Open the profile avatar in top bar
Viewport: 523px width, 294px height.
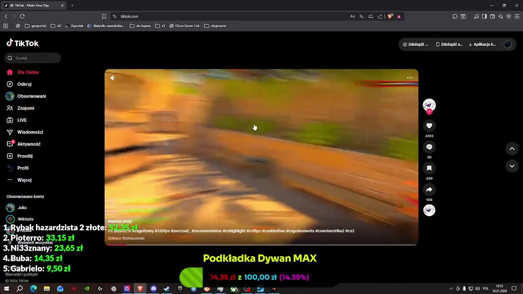click(x=508, y=45)
